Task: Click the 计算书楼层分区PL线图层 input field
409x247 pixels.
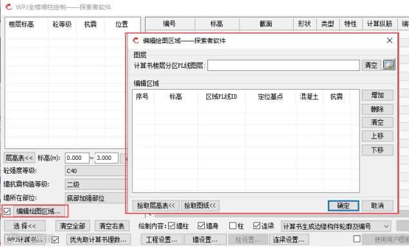Action: click(283, 66)
